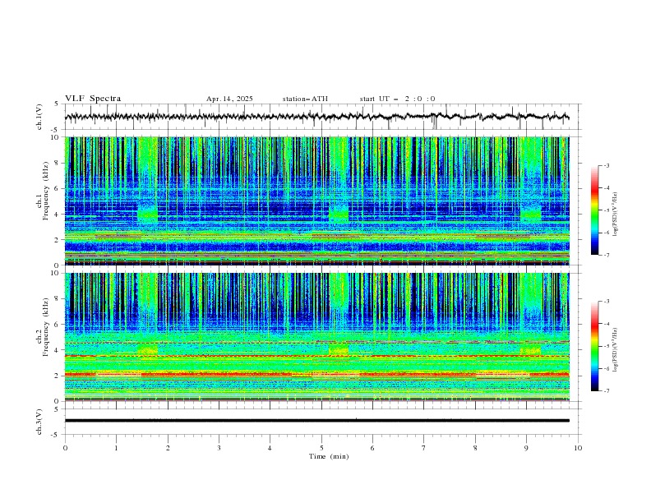The image size is (651, 503).
Task: Click tick label 8 on the Time axis
Action: [x=475, y=448]
